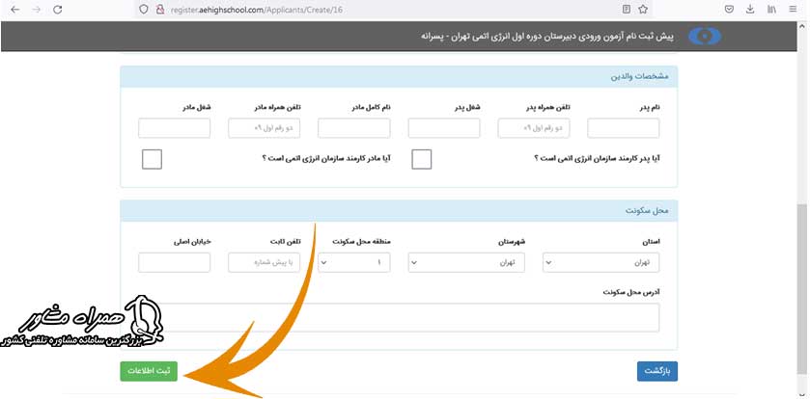Image resolution: width=810 pixels, height=399 pixels.
Task: Click the residence address (آدرس محل سکونت) field
Action: pos(389,317)
